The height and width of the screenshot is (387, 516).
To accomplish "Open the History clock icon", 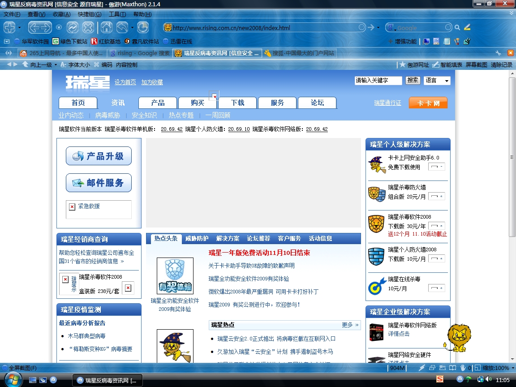I will (142, 27).
